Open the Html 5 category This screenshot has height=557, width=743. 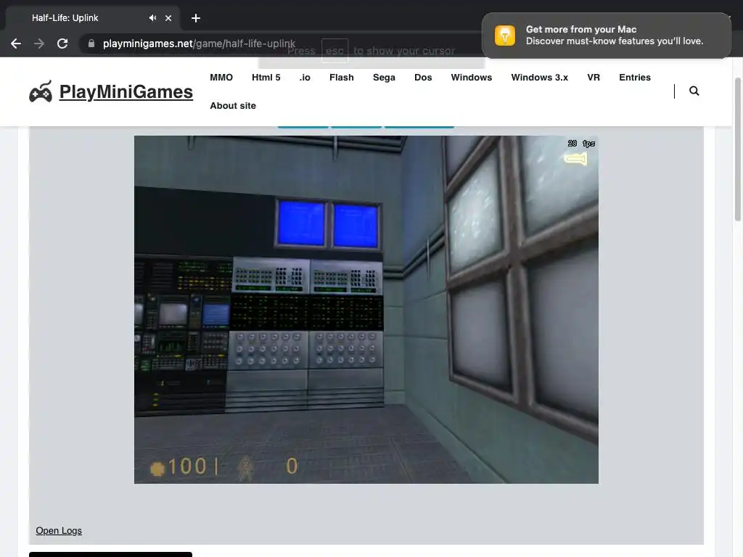click(266, 77)
